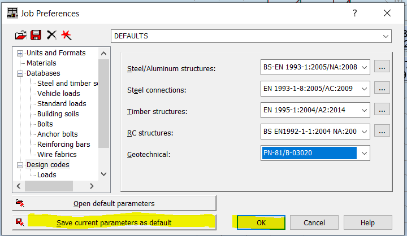407x236 pixels.
Task: Select Wire fabrics in the tree
Action: pos(57,154)
